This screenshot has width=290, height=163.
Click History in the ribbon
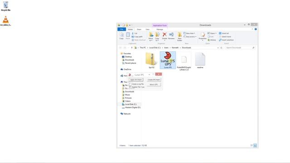pos(212,40)
